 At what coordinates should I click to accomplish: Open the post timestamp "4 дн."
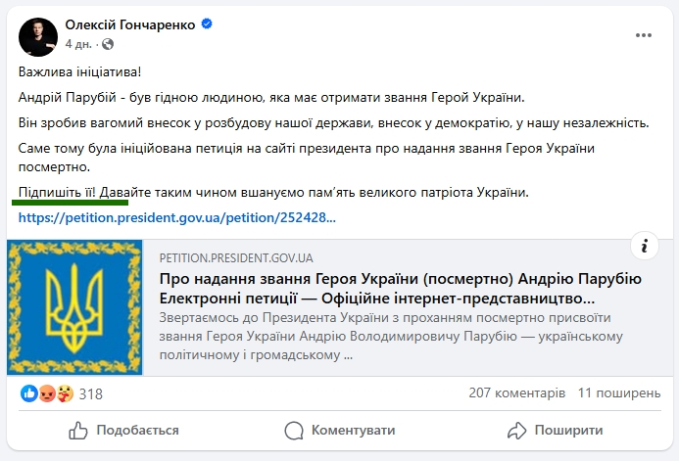80,44
